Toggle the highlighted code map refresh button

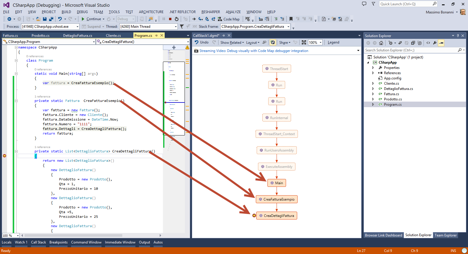273,42
